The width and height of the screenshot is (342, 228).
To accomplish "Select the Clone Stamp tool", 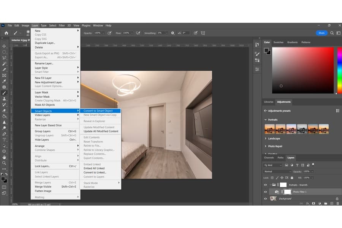I will [4, 99].
